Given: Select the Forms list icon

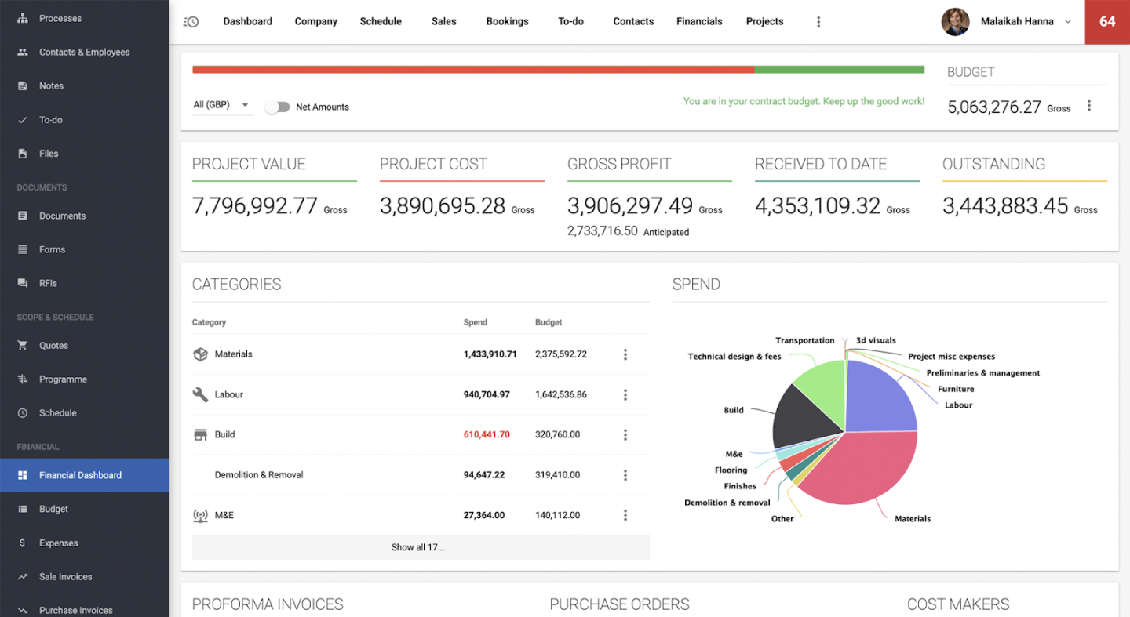Looking at the screenshot, I should pyautogui.click(x=23, y=249).
